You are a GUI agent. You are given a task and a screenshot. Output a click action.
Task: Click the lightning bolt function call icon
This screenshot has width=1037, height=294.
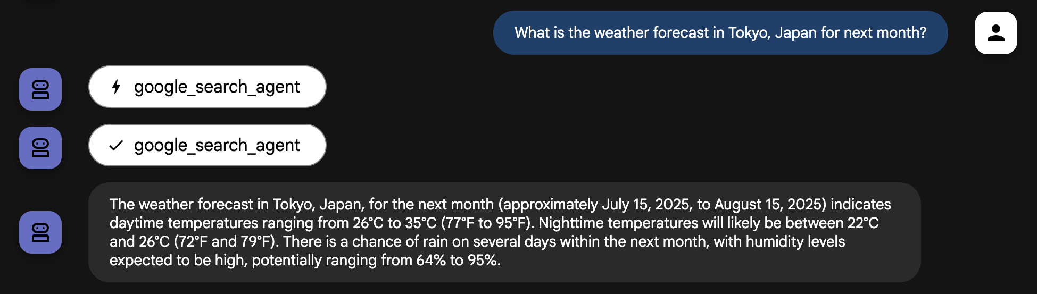(116, 87)
